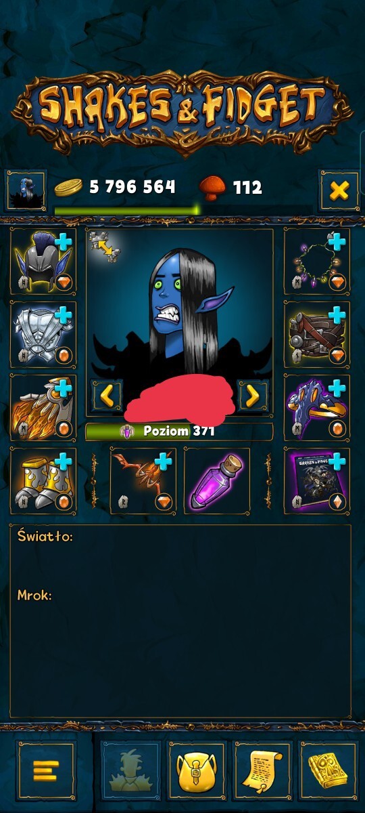Open the silver chest armor slot
The height and width of the screenshot is (813, 365).
pyautogui.click(x=44, y=334)
